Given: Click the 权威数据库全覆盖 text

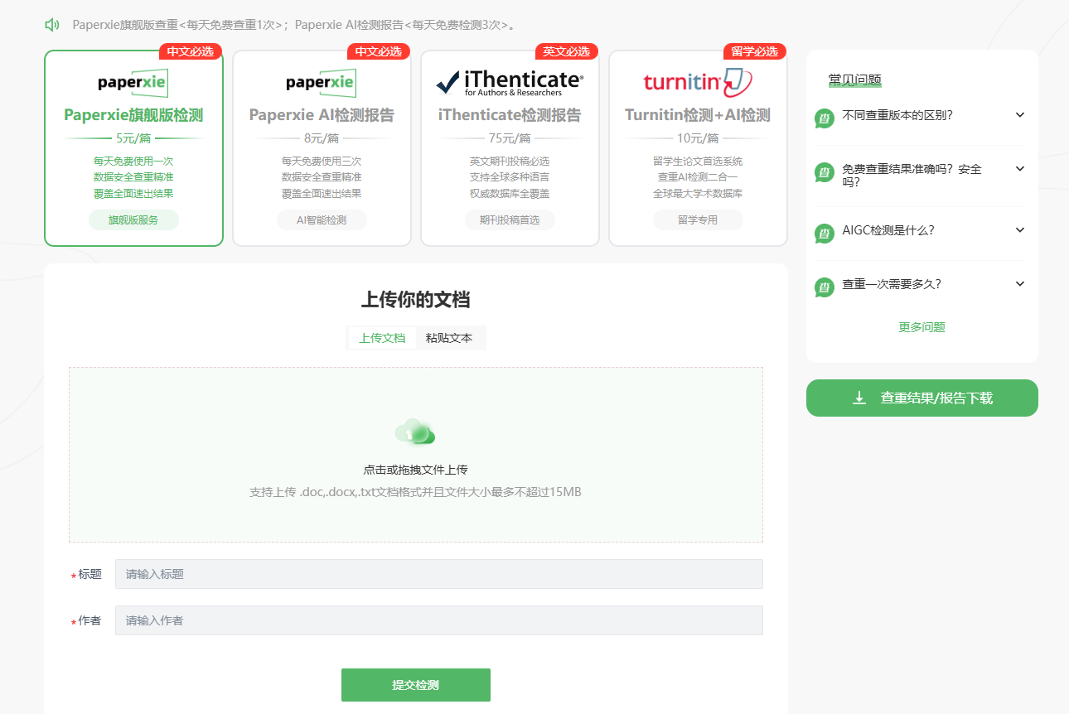Looking at the screenshot, I should pos(510,194).
